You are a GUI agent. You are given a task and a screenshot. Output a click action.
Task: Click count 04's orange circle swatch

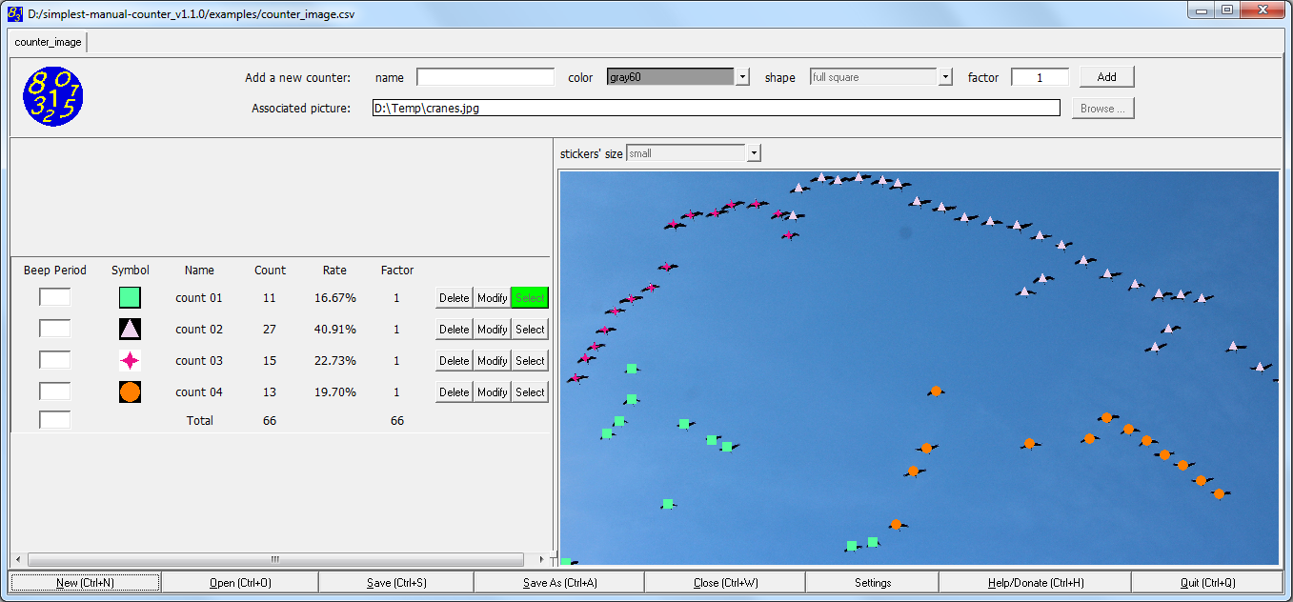[x=129, y=391]
